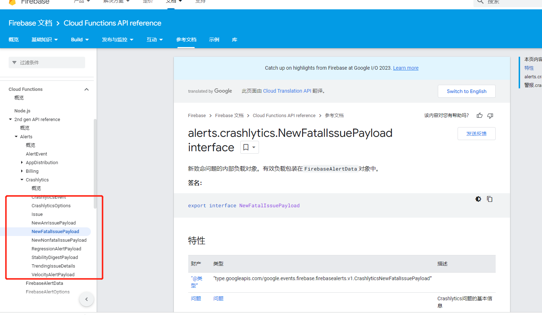Collapse the 2nd gen API reference tree node

[10, 119]
